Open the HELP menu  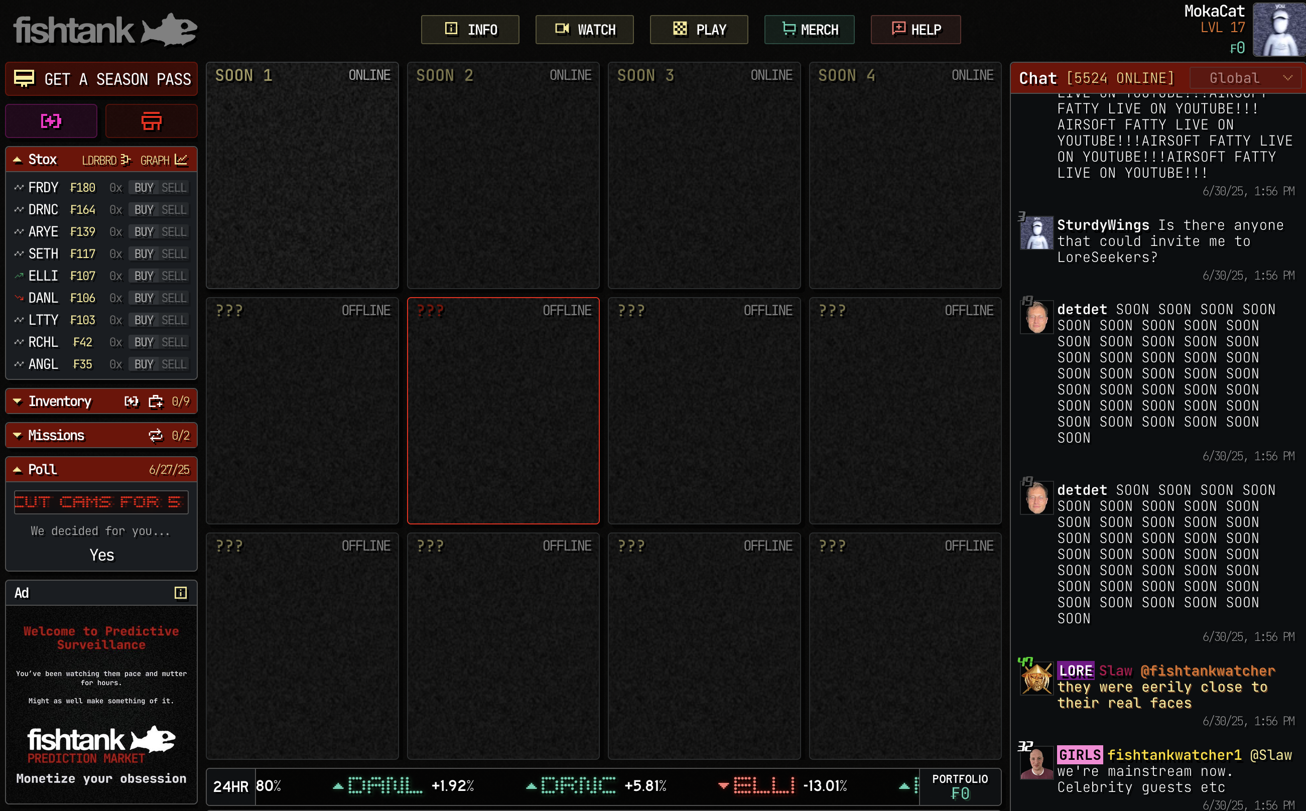(916, 30)
